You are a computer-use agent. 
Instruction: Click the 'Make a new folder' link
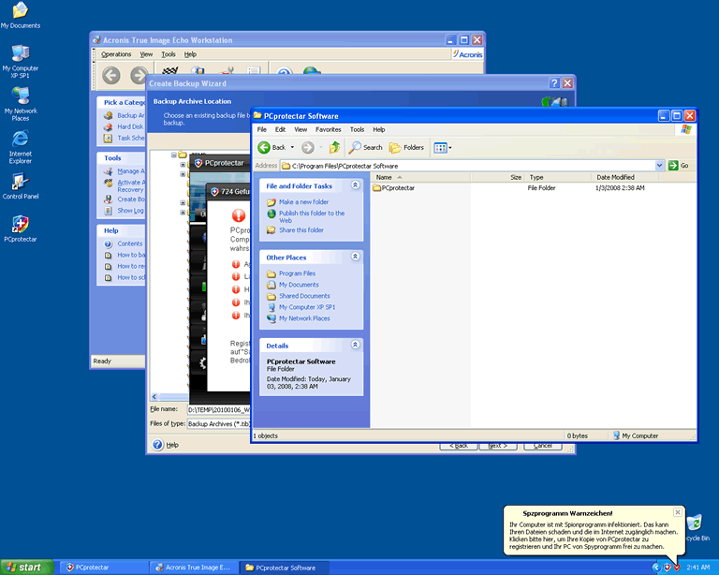click(303, 202)
